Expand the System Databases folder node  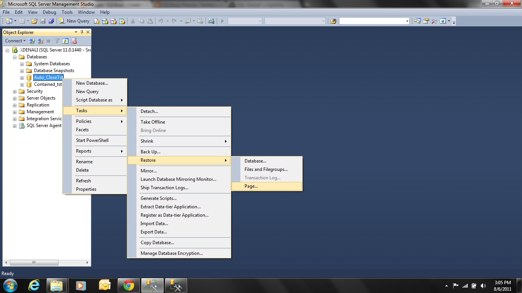pyautogui.click(x=22, y=64)
